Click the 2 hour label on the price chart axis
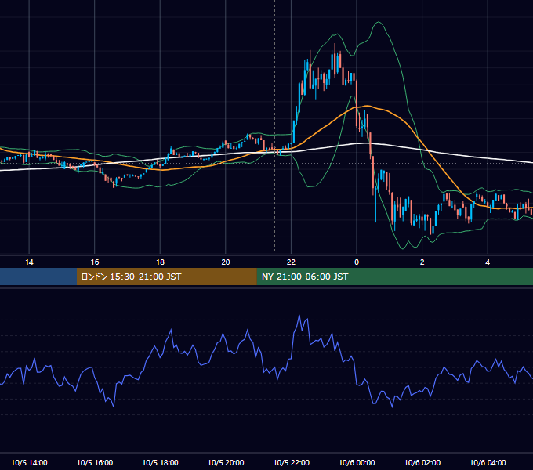 coord(422,262)
